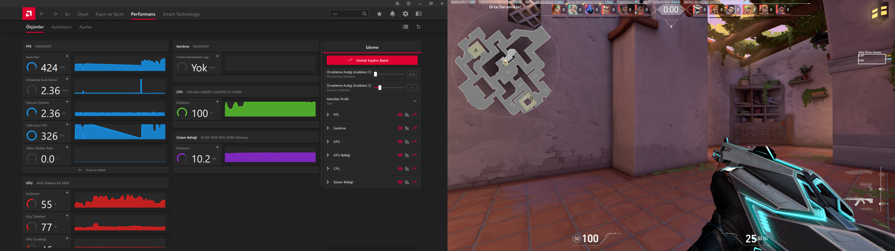Click Günlük Kaydını Başlat button
The width and height of the screenshot is (895, 251).
pos(372,60)
